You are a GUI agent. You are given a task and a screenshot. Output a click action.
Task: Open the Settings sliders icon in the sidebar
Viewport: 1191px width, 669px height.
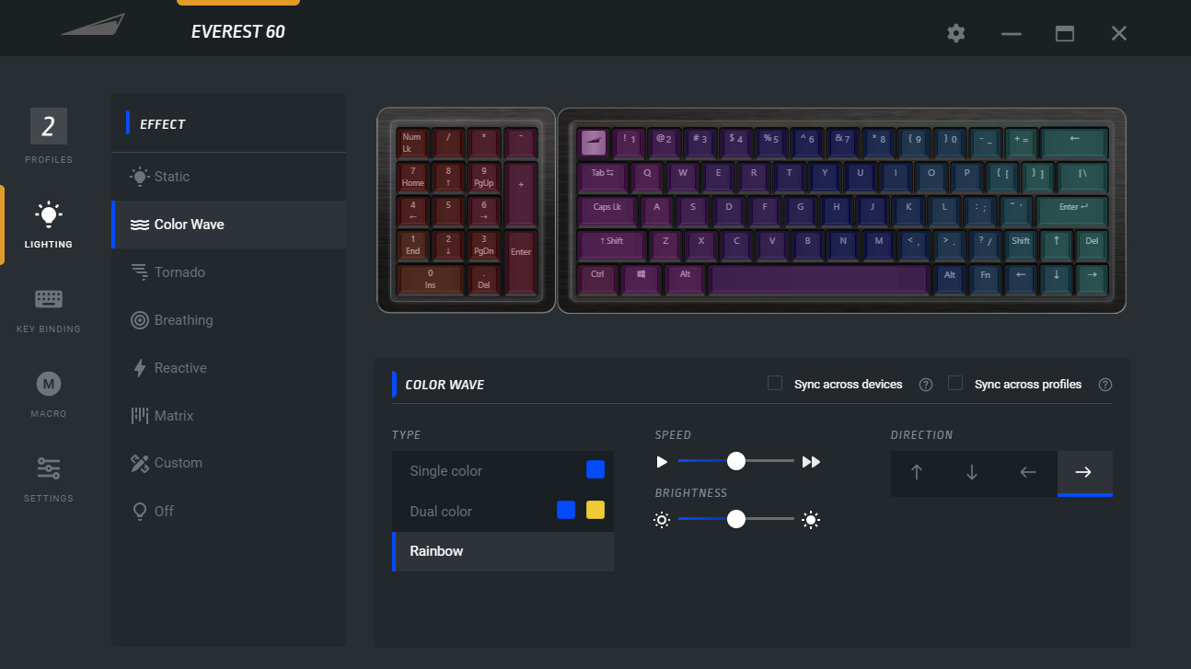49,468
